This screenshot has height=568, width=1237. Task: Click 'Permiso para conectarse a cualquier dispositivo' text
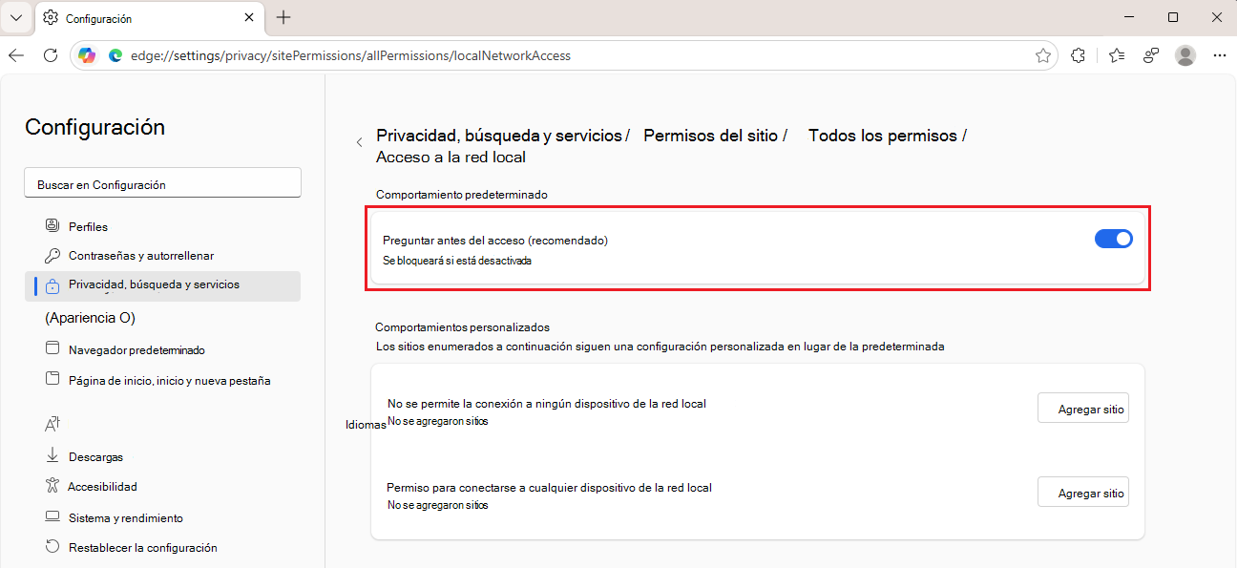click(x=550, y=488)
